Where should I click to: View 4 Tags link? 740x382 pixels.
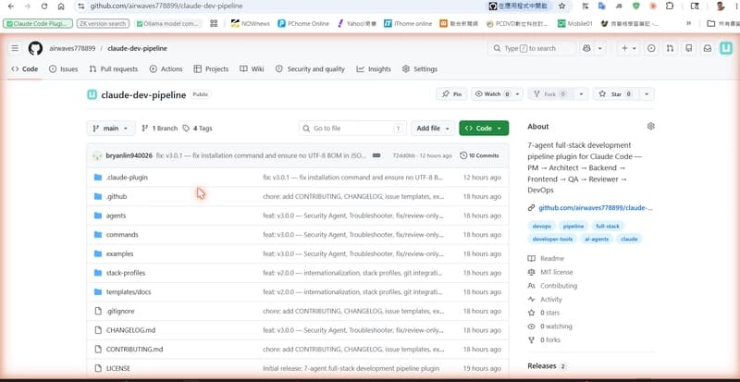[x=197, y=128]
